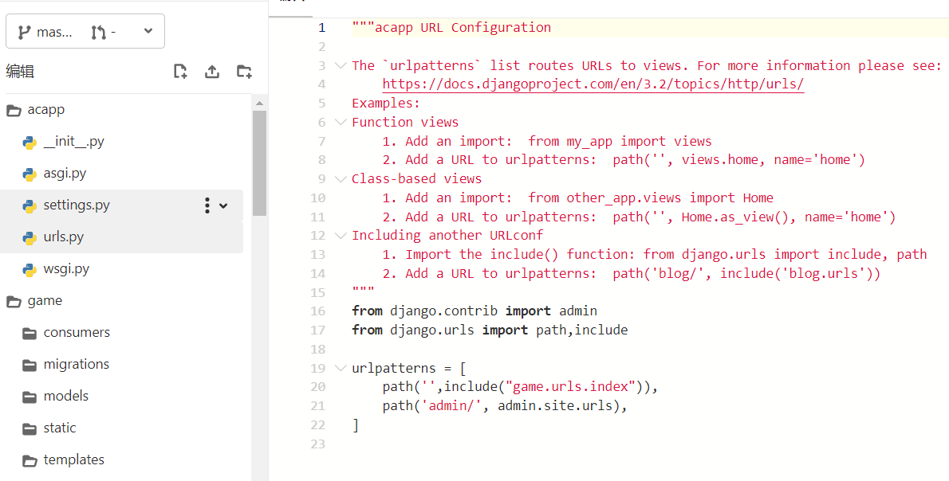This screenshot has height=481, width=949.
Task: Click the new file icon
Action: tap(181, 72)
